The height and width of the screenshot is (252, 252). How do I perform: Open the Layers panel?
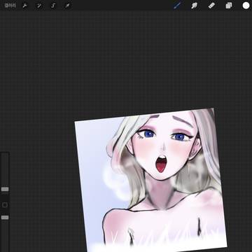(229, 6)
